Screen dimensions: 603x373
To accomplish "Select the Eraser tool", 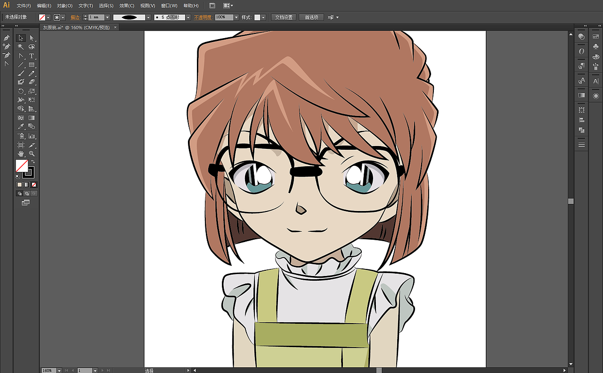I will pos(32,82).
